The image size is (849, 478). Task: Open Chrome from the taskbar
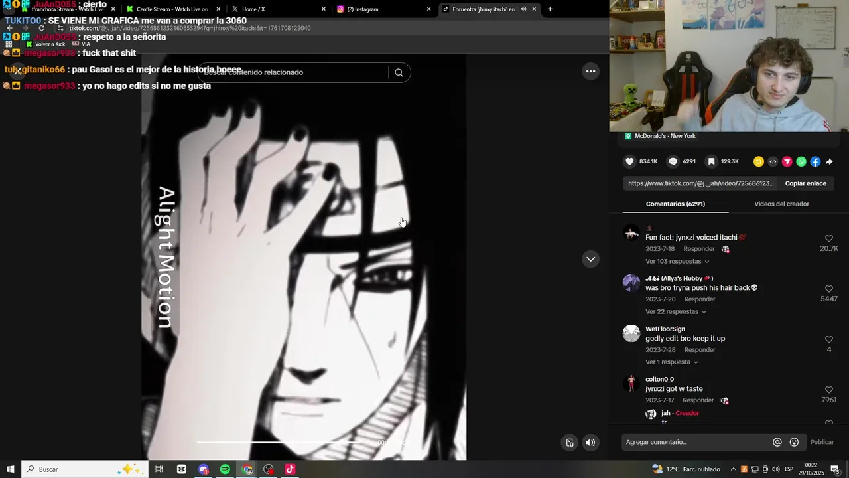[x=247, y=469]
